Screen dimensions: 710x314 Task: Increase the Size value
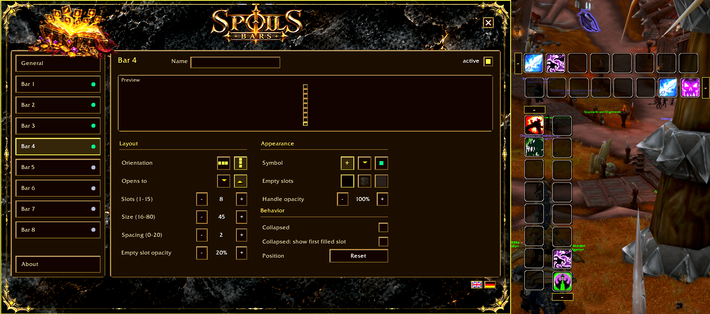click(242, 217)
